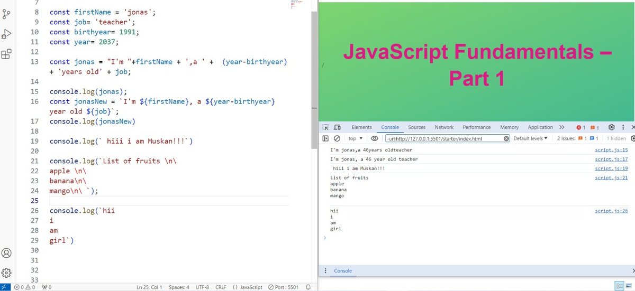Viewport: 635px width, 291px height.
Task: Click "1 hidden" messages label
Action: tap(616, 138)
